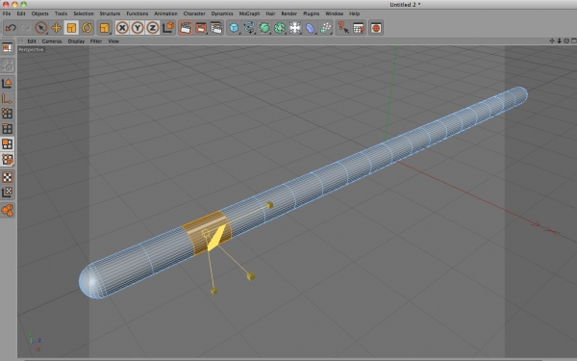The width and height of the screenshot is (577, 361).
Task: Open the white light/scene object icon
Action: 295,28
